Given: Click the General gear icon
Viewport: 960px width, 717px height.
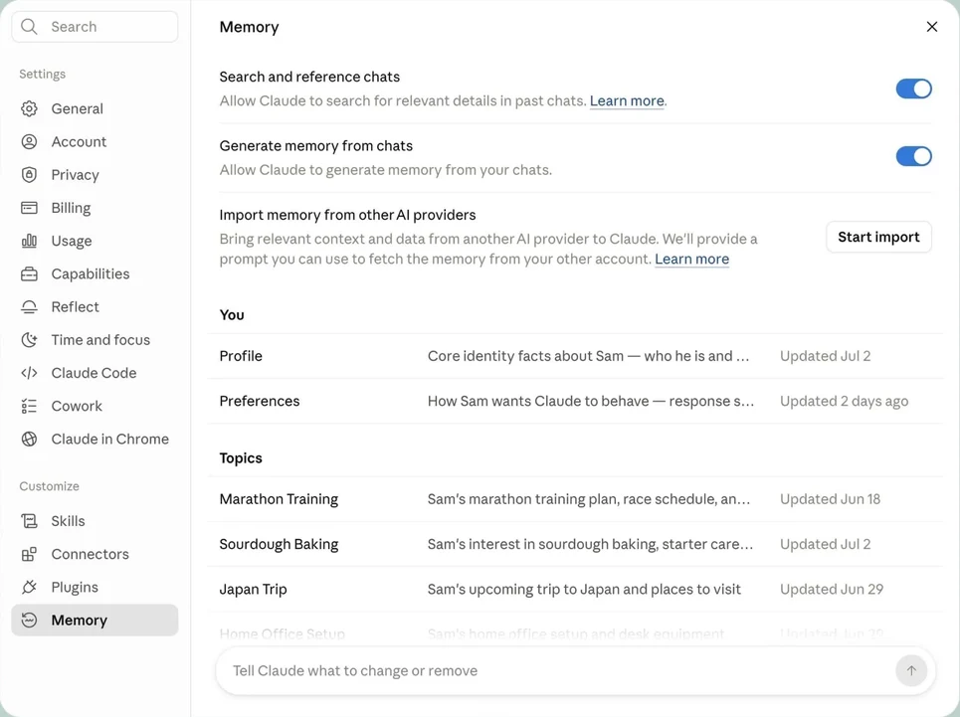Looking at the screenshot, I should pos(29,108).
